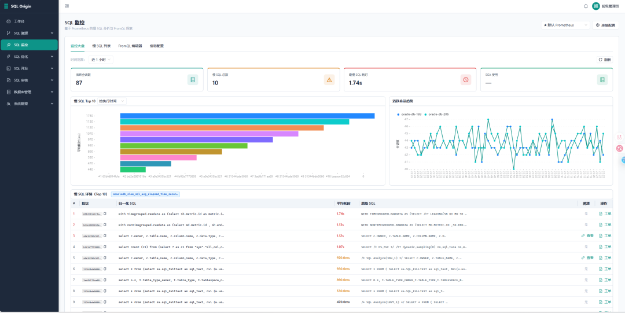625x313 pixels.
Task: Click the database icon on the 87 sessions card
Action: click(x=193, y=80)
